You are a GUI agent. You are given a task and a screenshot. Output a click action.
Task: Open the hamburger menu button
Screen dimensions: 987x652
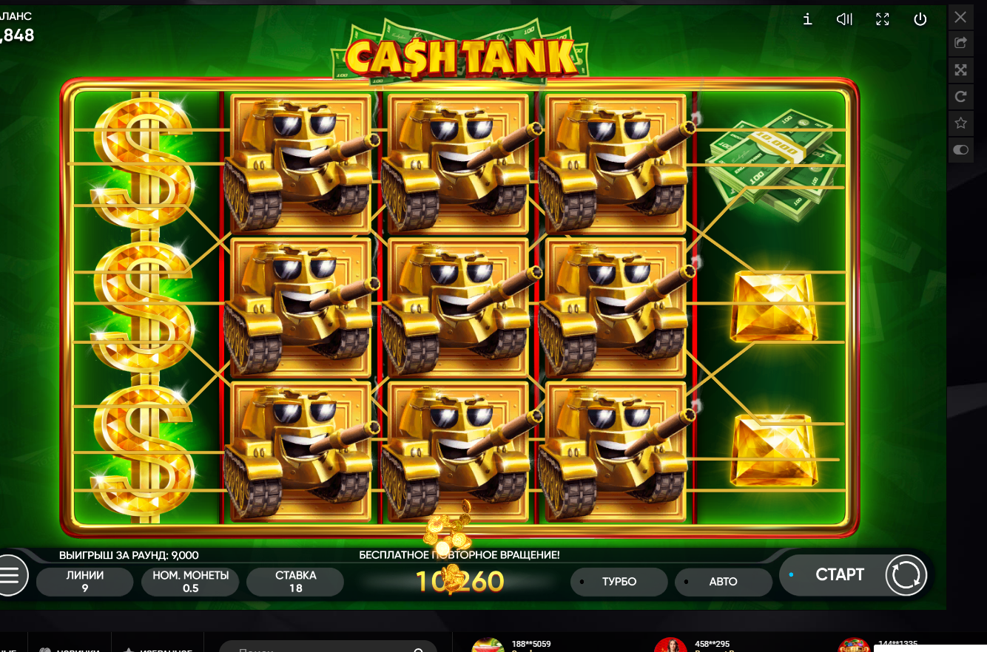(10, 575)
